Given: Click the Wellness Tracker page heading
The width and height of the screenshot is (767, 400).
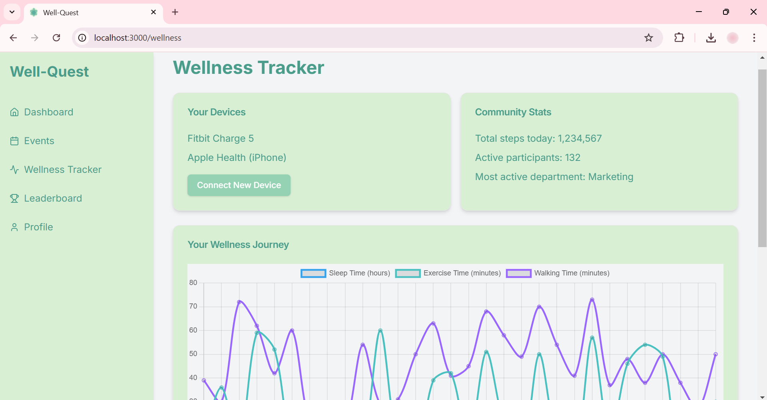Looking at the screenshot, I should click(249, 67).
